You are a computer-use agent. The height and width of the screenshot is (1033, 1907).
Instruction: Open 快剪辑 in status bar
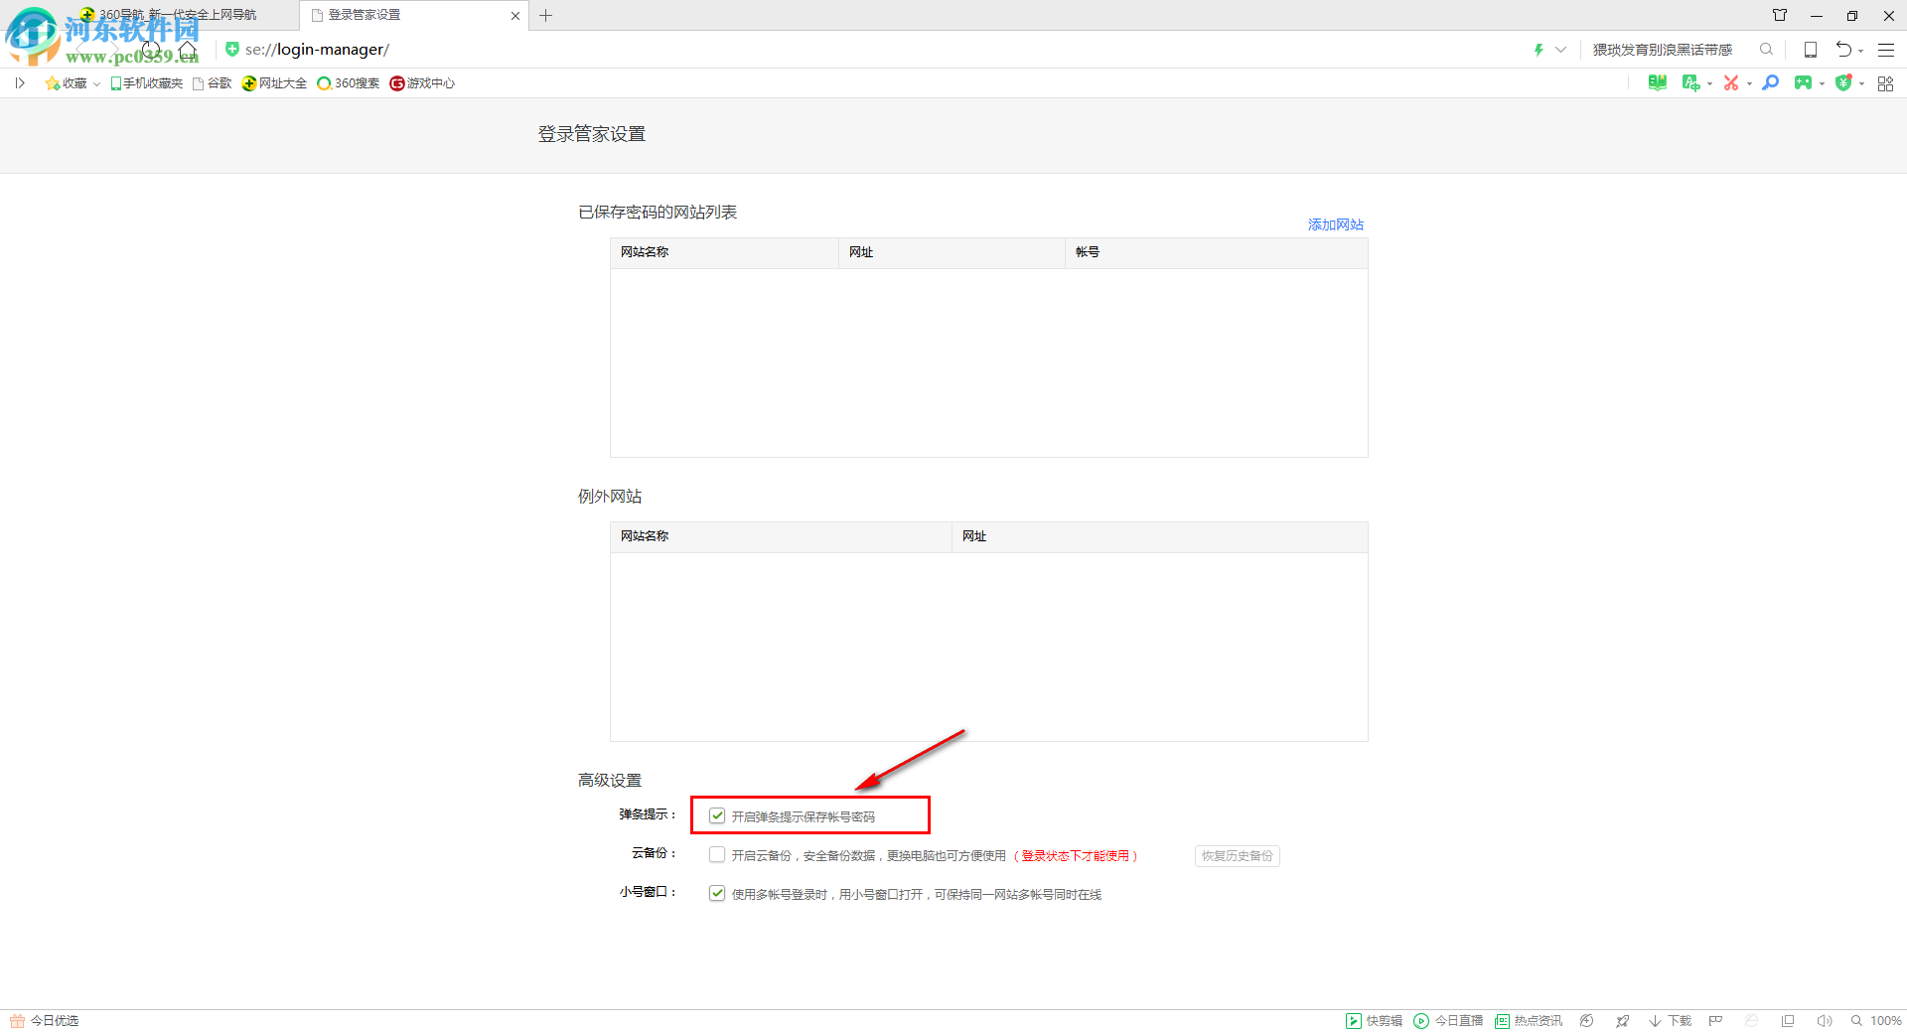click(1375, 1021)
